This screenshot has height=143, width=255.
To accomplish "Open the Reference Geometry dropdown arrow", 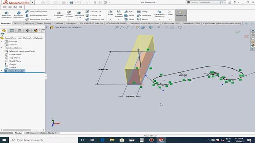I will (x=159, y=20).
